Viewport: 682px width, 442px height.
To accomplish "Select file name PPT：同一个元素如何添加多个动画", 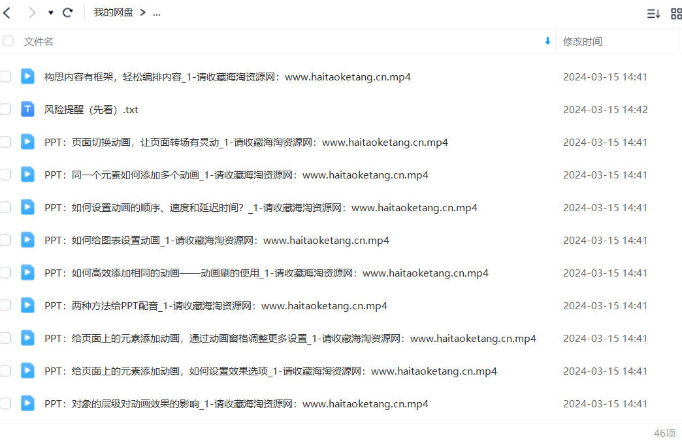I will pos(236,175).
